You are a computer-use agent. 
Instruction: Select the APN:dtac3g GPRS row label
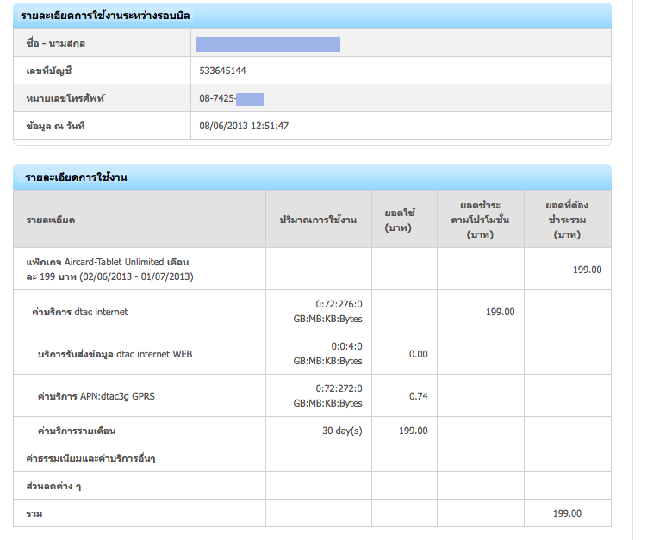point(96,396)
